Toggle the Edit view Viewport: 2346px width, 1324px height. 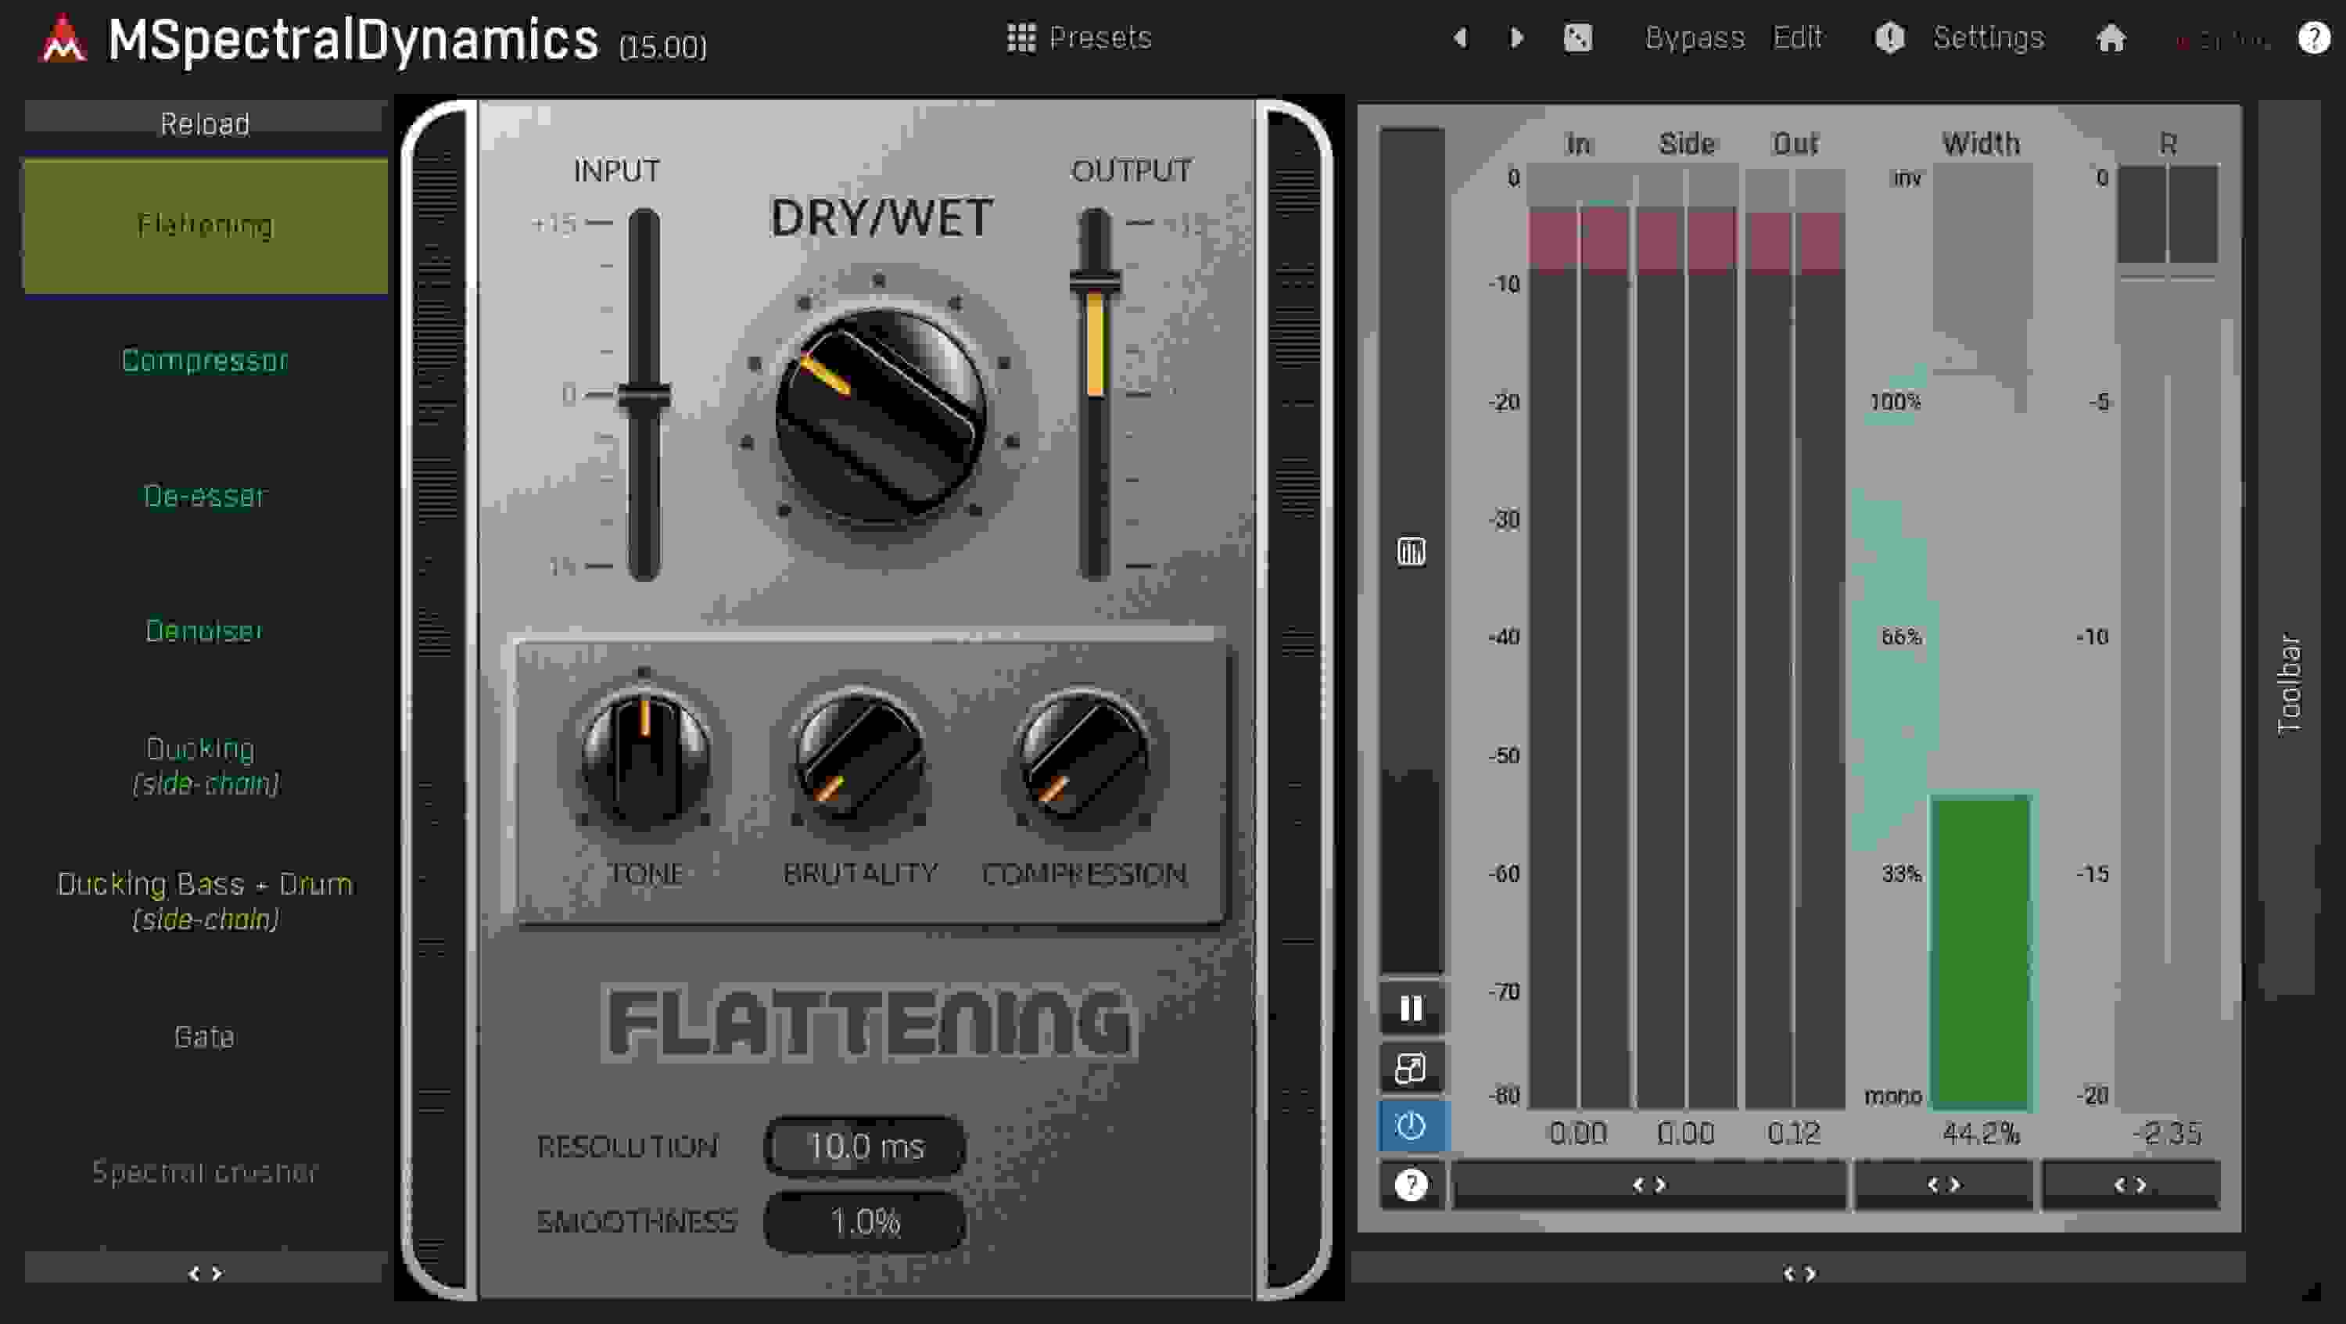coord(1798,38)
